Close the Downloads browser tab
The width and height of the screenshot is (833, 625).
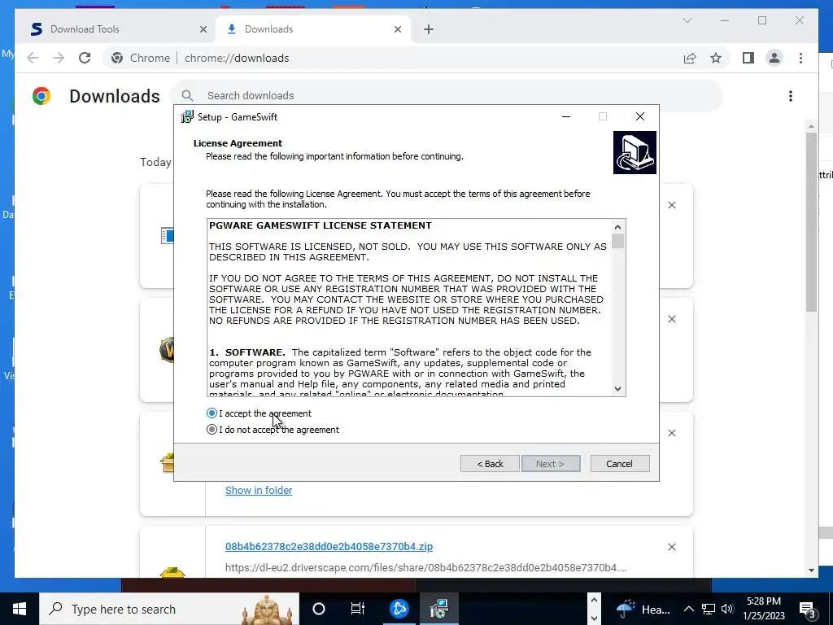[397, 29]
